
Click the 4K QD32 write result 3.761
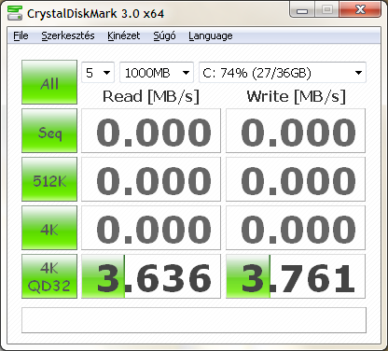(296, 276)
